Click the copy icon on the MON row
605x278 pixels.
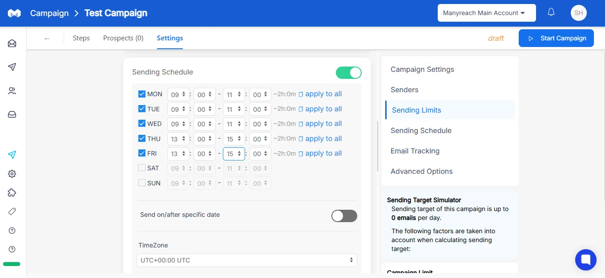301,94
